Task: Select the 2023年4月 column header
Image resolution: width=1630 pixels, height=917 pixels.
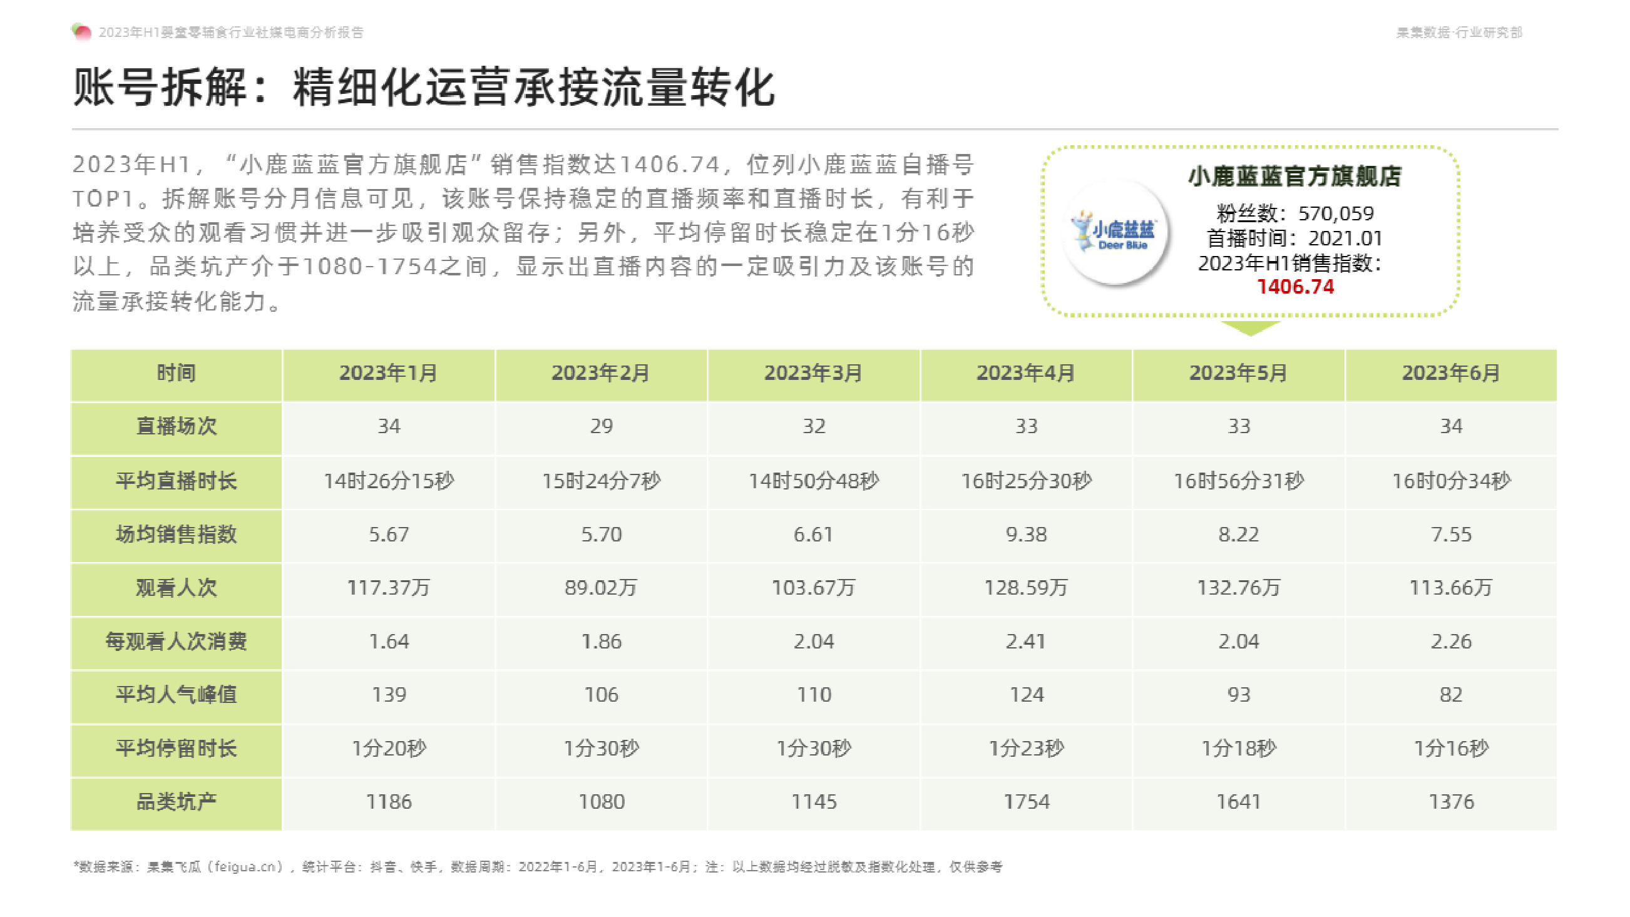Action: pyautogui.click(x=1026, y=374)
